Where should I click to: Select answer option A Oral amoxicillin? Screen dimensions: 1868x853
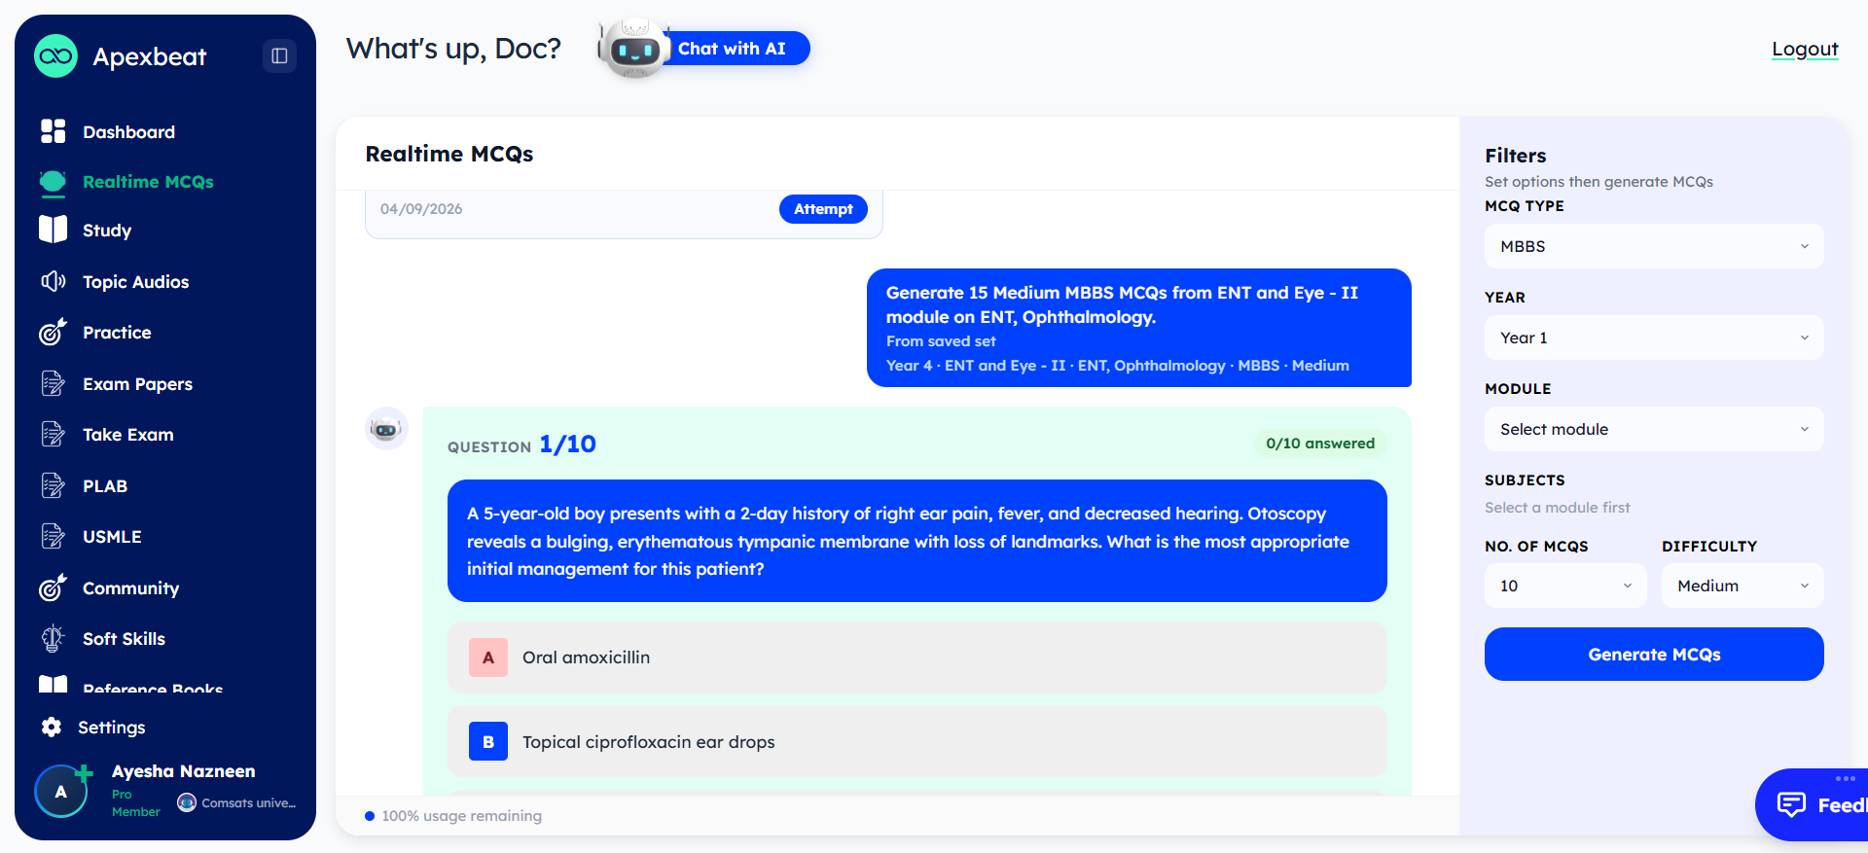916,658
